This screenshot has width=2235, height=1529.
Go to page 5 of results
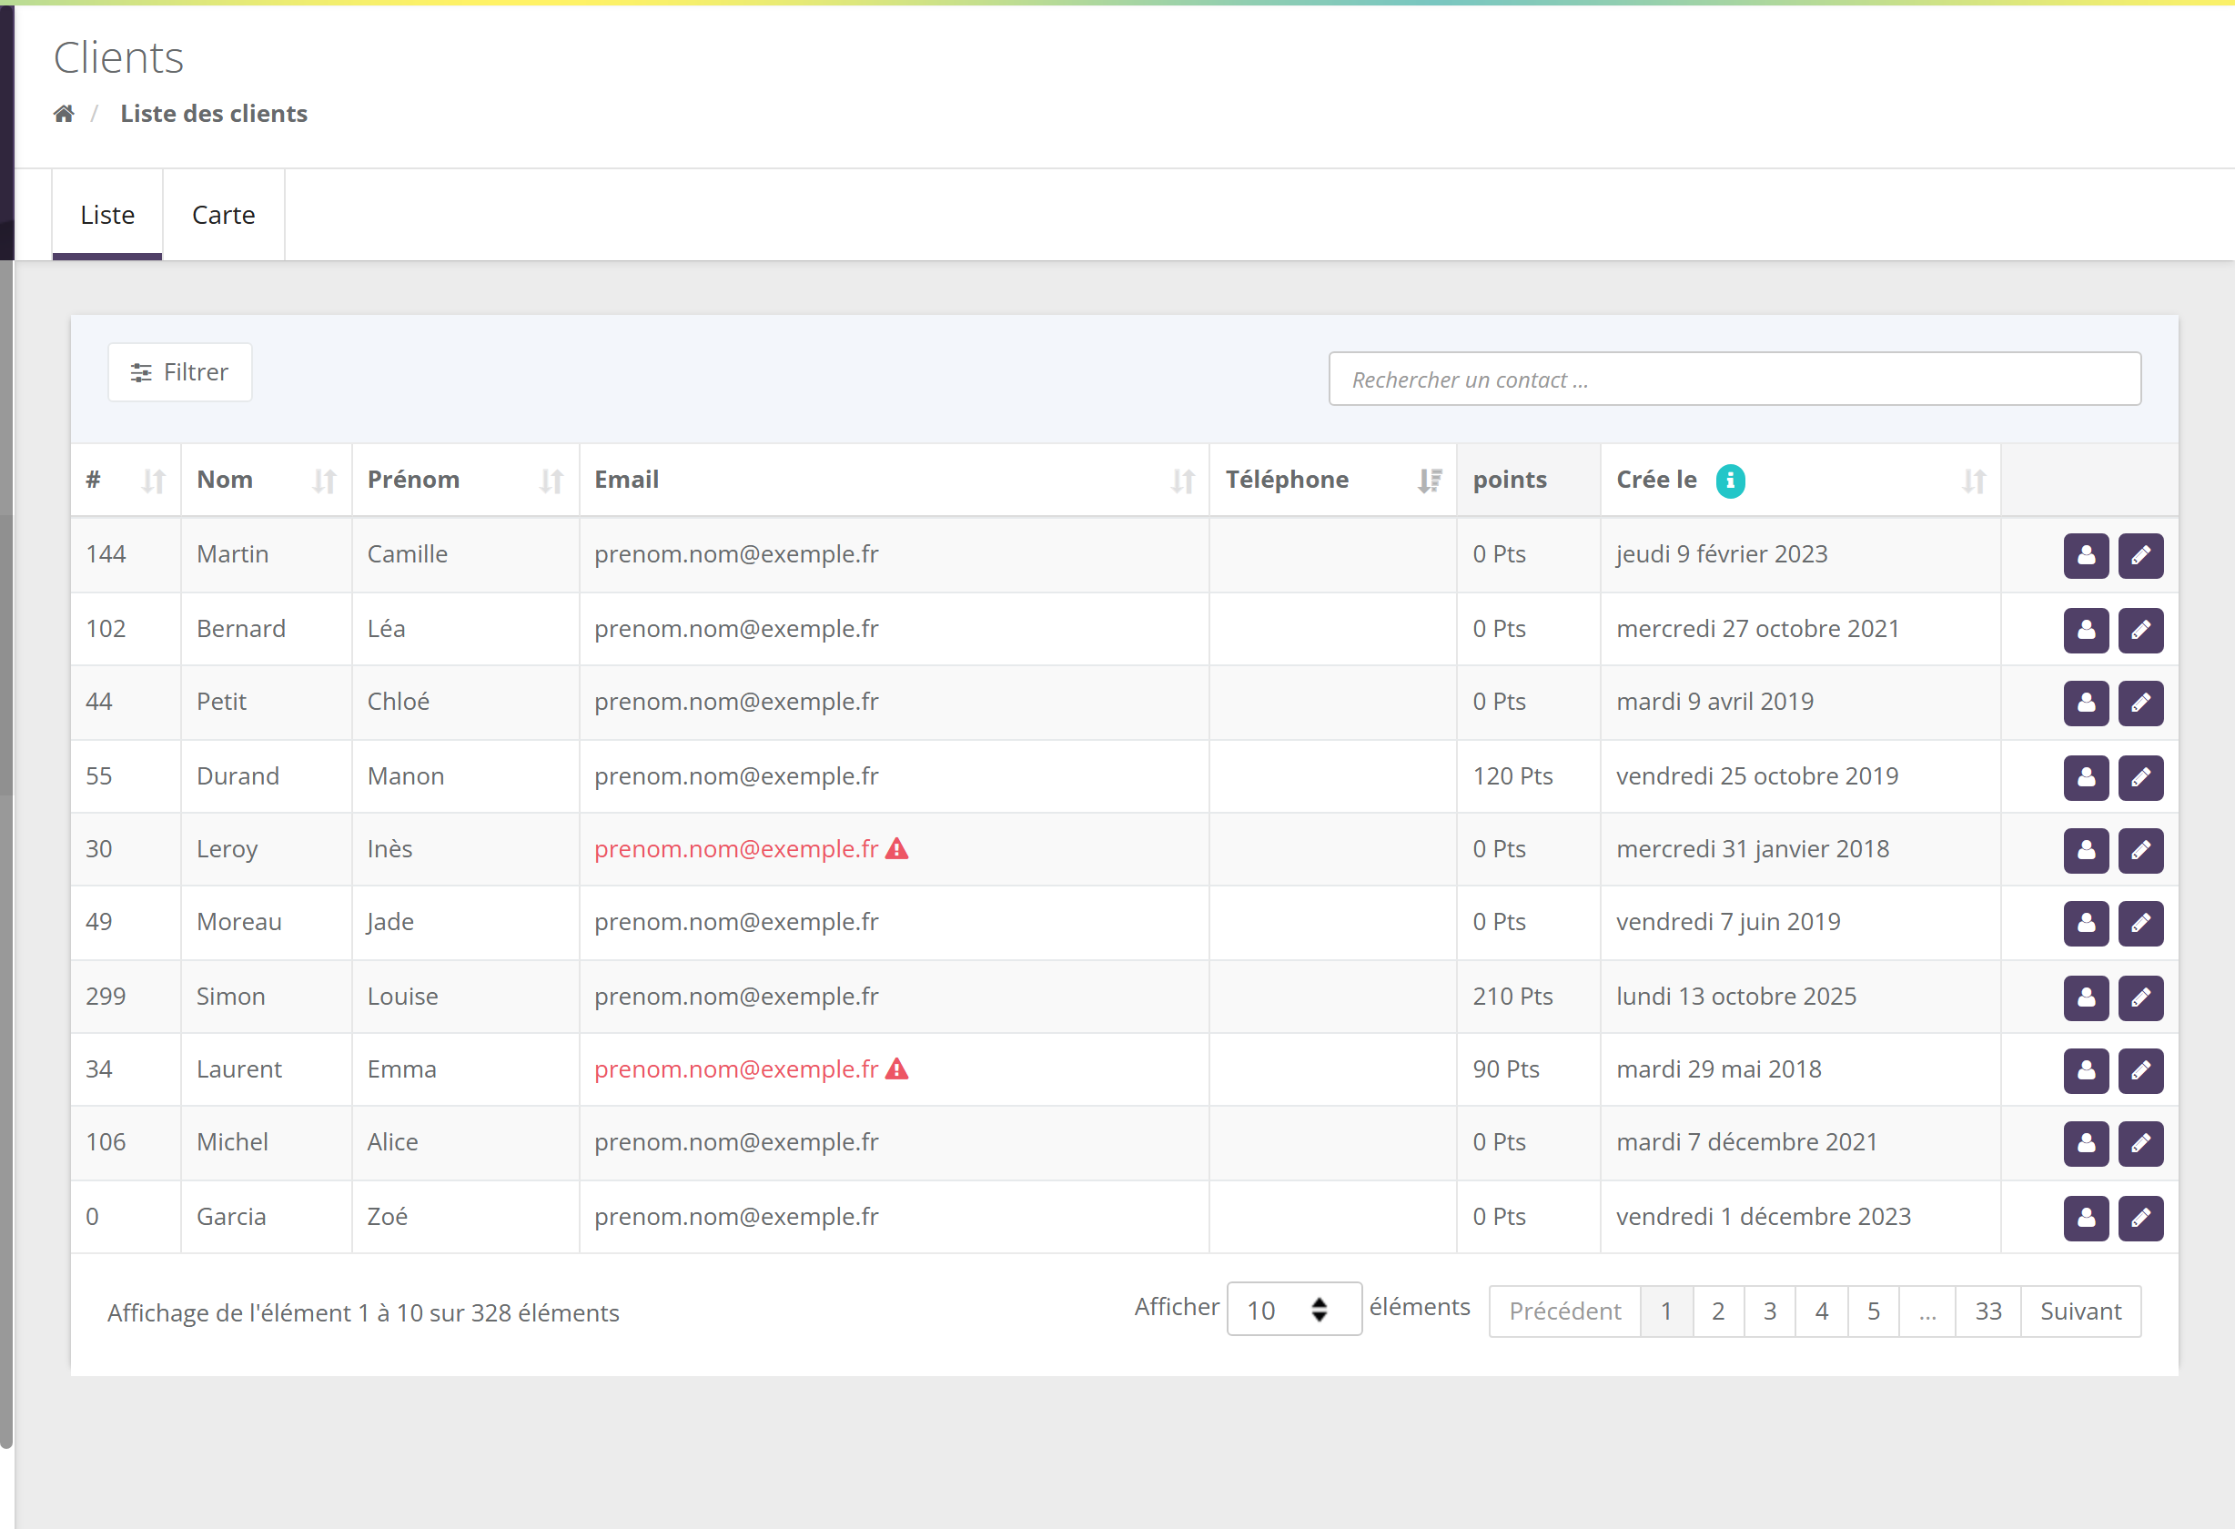(1874, 1311)
